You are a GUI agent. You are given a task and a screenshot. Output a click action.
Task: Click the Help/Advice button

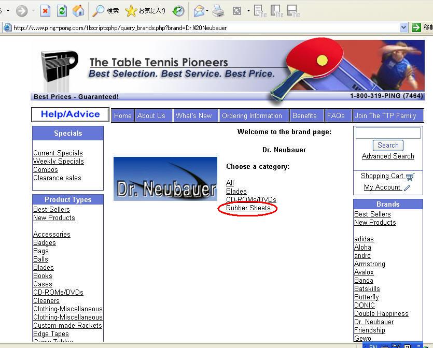click(x=70, y=114)
